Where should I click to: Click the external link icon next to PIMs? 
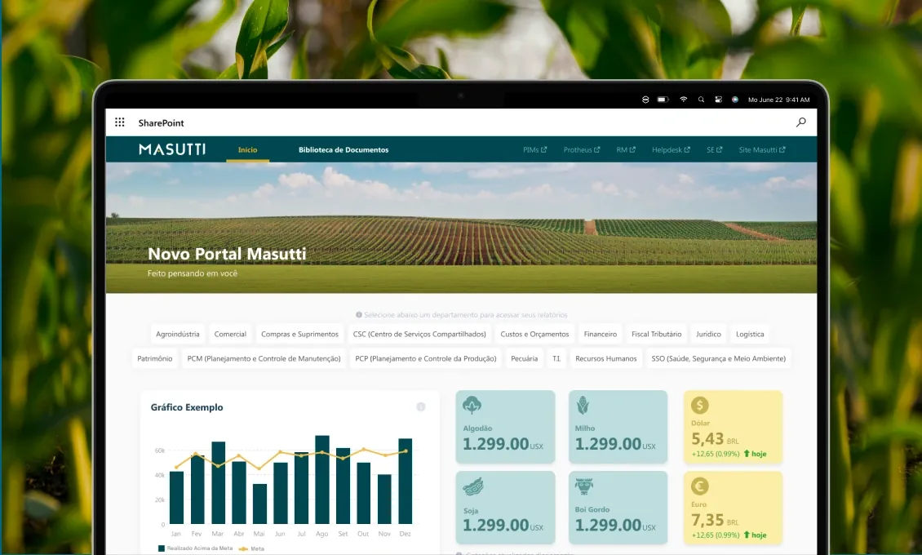(544, 150)
